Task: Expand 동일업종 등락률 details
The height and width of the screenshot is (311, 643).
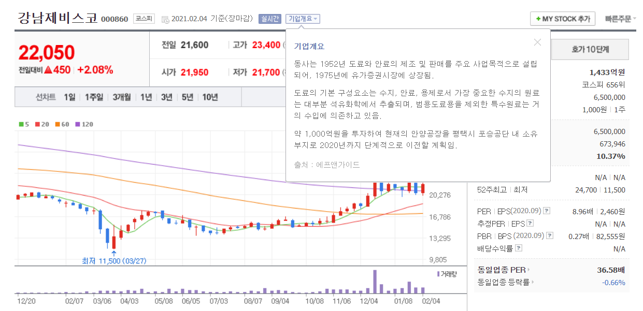Action: (506, 282)
